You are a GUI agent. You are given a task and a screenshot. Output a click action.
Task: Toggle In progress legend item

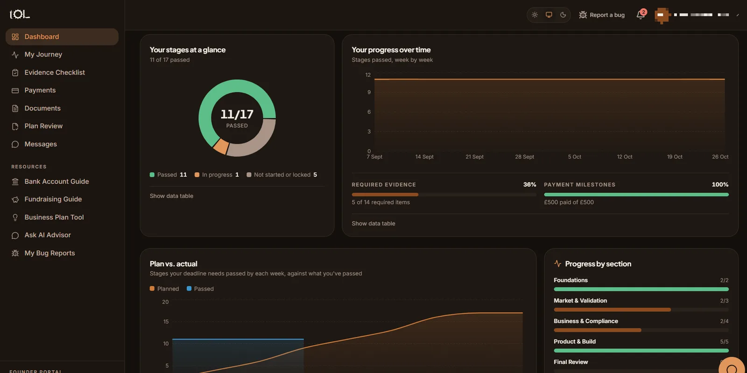217,175
